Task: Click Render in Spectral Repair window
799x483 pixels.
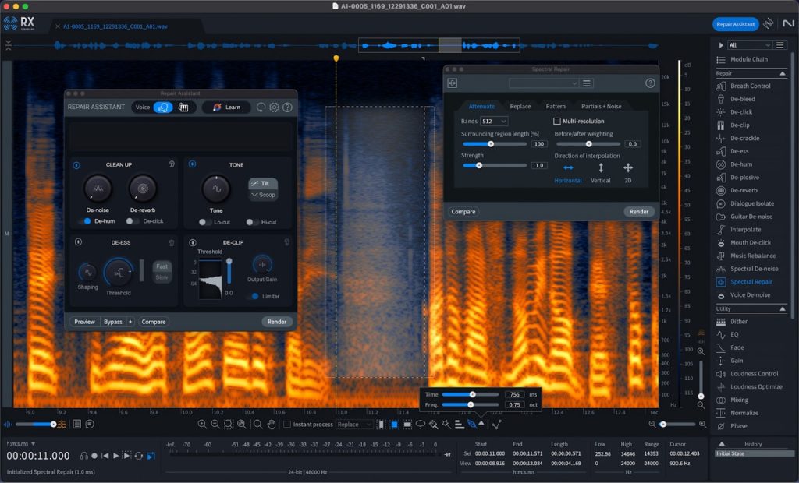Action: (638, 211)
